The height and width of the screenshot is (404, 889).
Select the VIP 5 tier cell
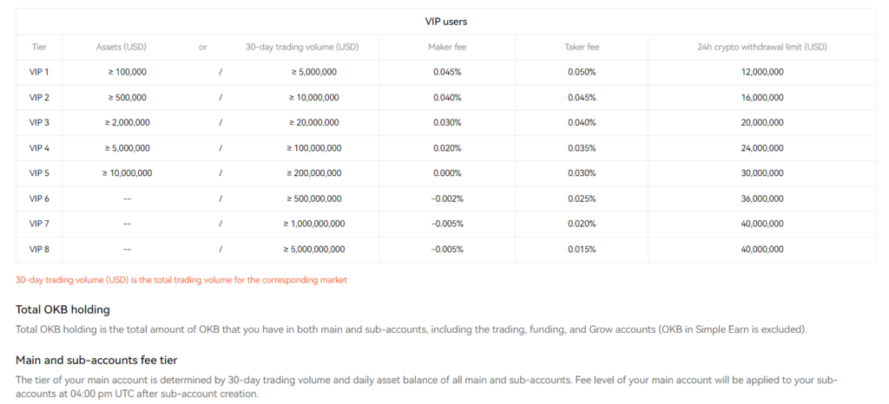39,173
